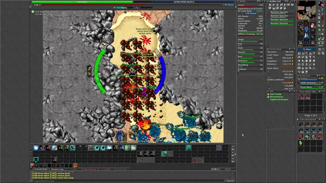The height and width of the screenshot is (183, 326).
Task: Collapse the Party Hunt panel
Action: (292, 49)
